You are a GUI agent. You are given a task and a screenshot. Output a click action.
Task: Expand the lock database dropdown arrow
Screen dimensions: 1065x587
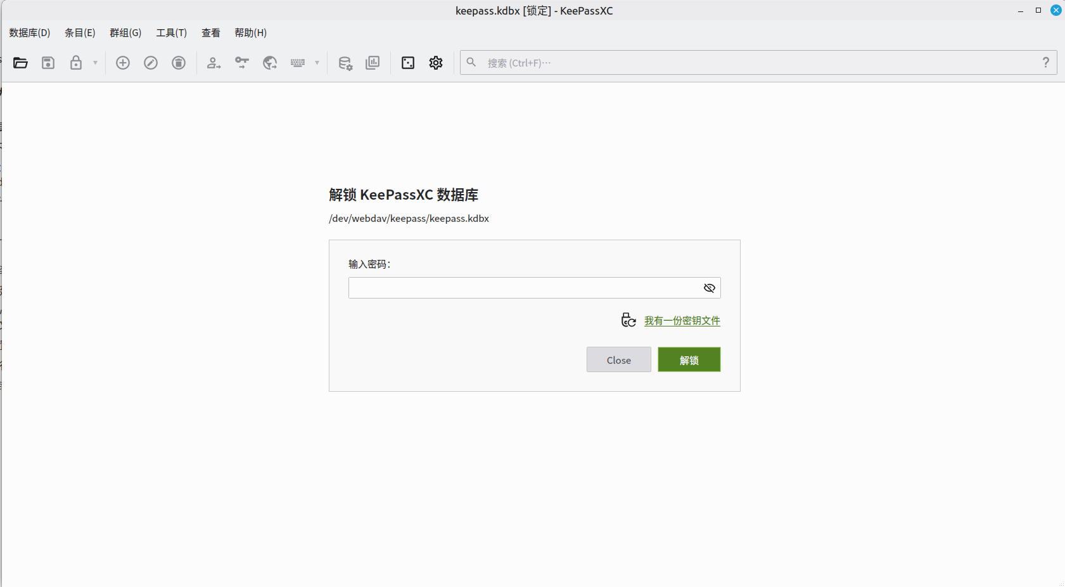[96, 63]
